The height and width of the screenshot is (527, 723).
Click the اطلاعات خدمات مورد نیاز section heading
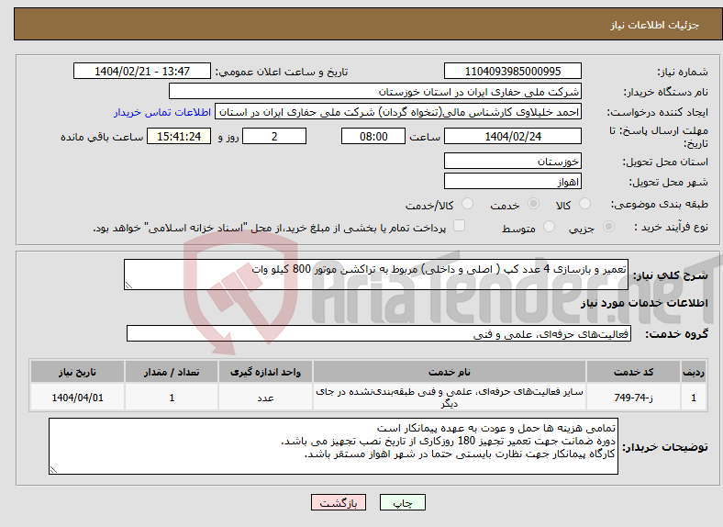click(x=644, y=303)
